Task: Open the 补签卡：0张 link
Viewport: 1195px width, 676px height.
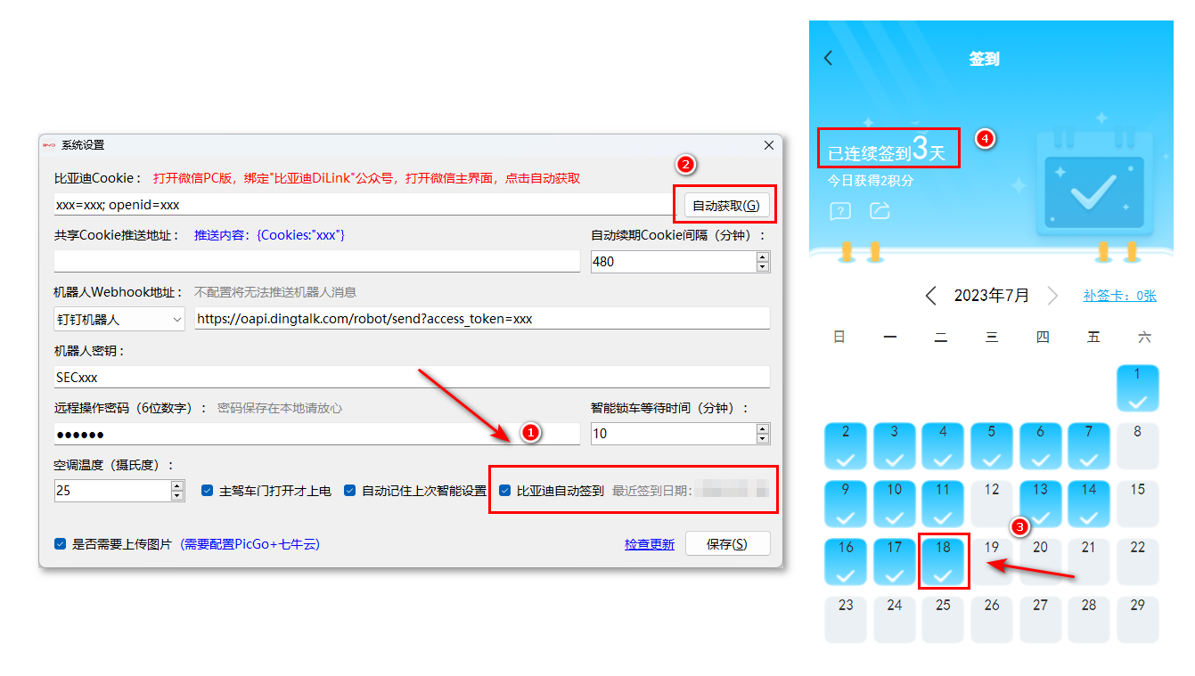Action: (x=1120, y=296)
